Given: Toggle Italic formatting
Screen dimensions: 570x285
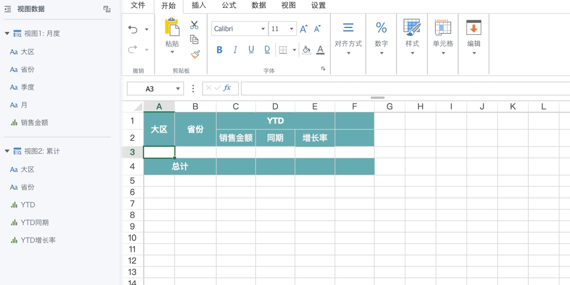Looking at the screenshot, I should click(x=235, y=50).
